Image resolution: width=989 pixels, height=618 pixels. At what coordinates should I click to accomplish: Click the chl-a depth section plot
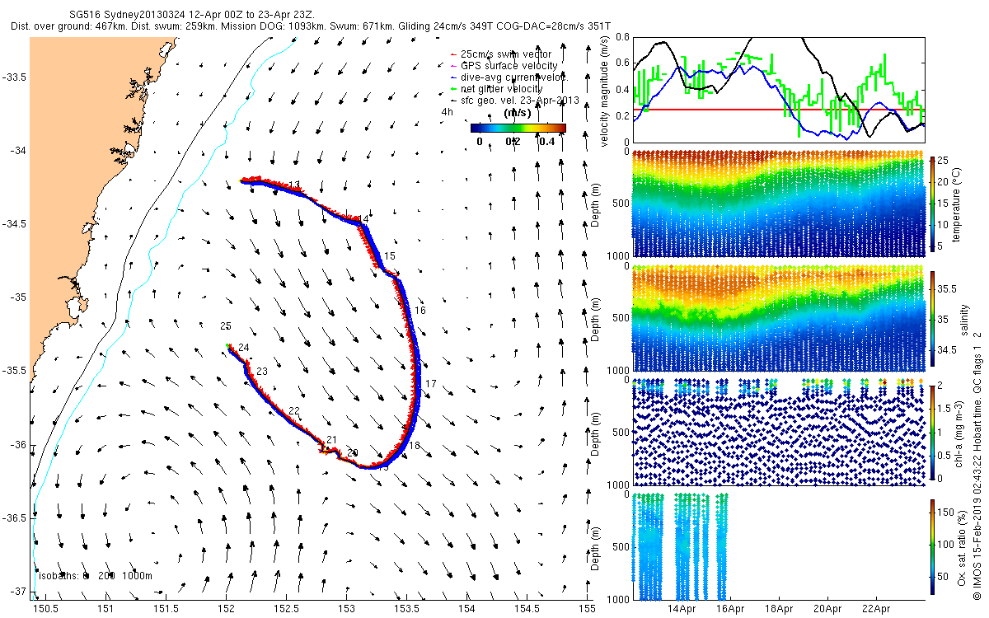pos(779,431)
